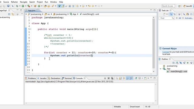The width and height of the screenshot is (194, 109).
Task: Click the Open Perspective icon
Action: tap(179, 6)
